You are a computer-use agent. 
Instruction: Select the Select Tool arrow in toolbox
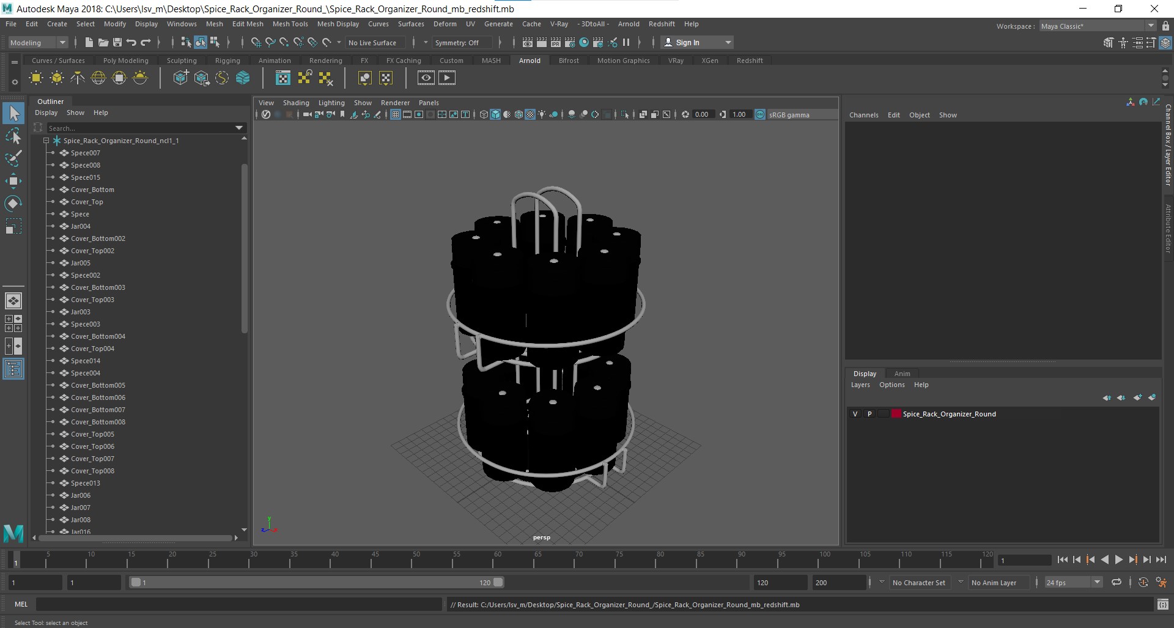13,113
